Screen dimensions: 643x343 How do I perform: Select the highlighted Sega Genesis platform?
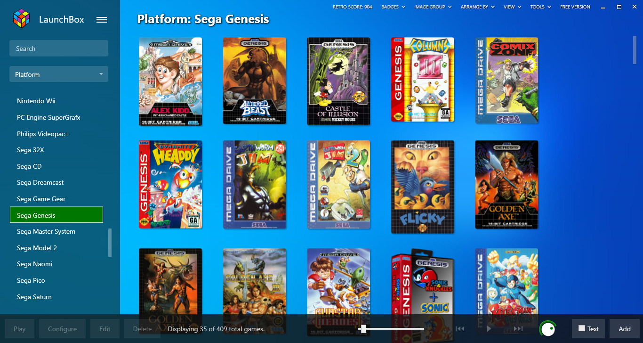[56, 215]
